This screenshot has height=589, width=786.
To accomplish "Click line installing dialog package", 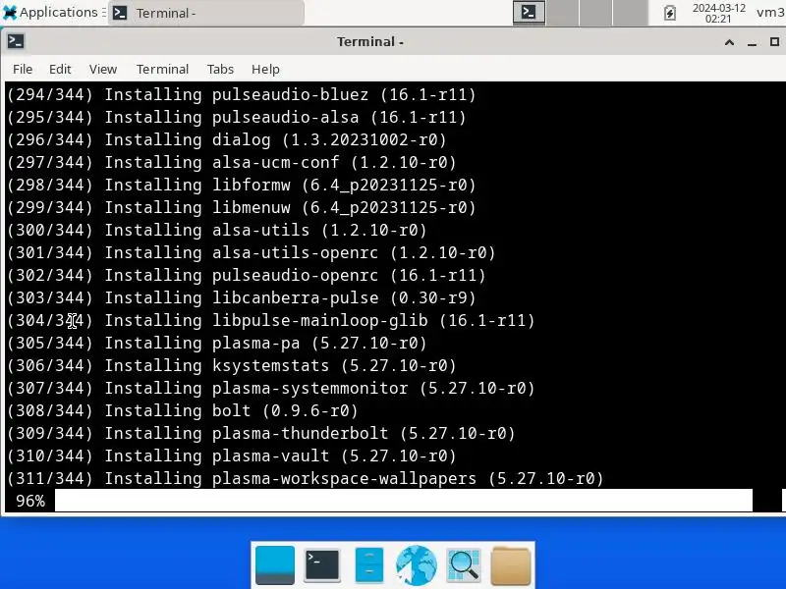I will click(226, 139).
